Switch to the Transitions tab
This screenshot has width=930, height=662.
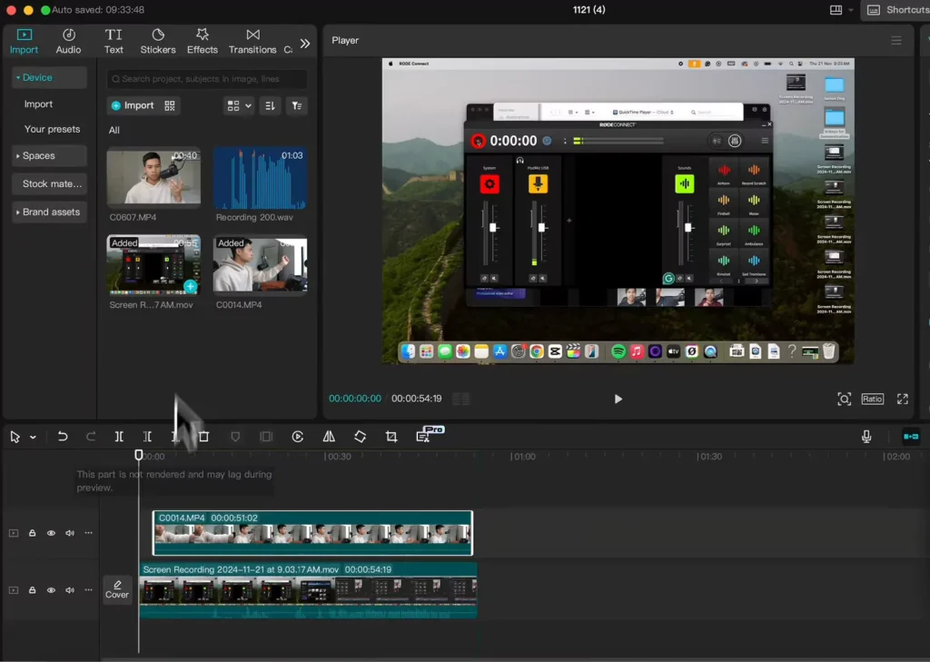pyautogui.click(x=252, y=42)
